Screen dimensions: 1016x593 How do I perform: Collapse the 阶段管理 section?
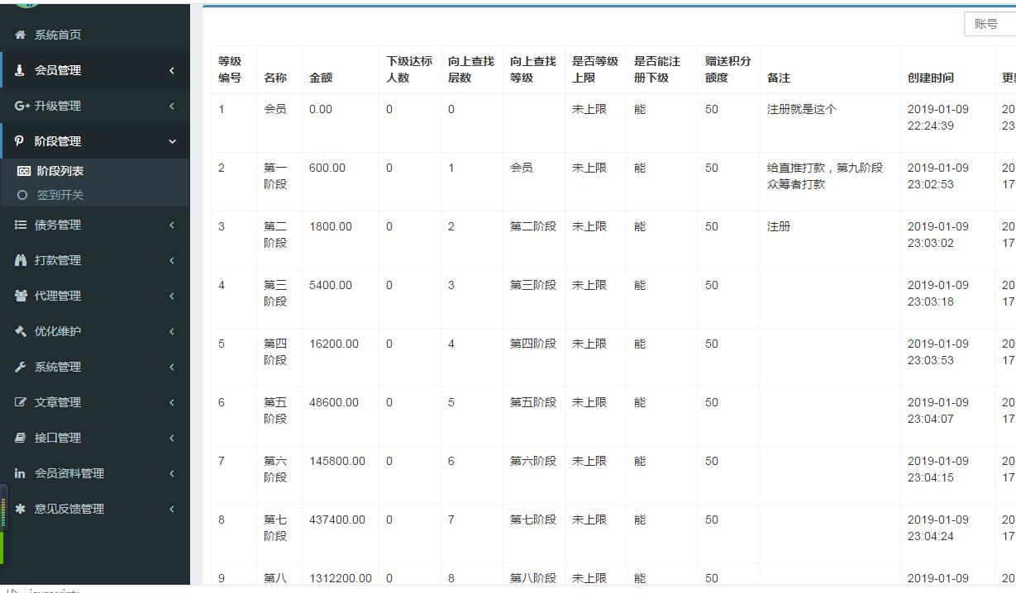tap(171, 140)
